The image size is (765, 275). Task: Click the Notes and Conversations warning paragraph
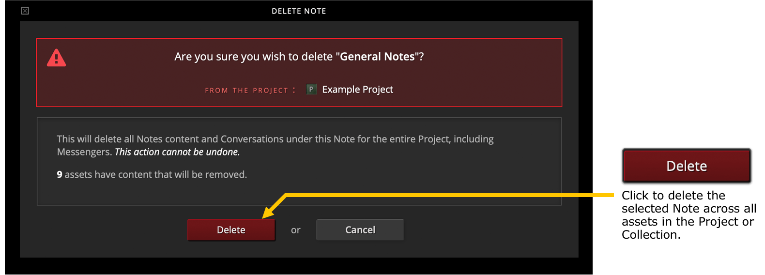[x=275, y=145]
